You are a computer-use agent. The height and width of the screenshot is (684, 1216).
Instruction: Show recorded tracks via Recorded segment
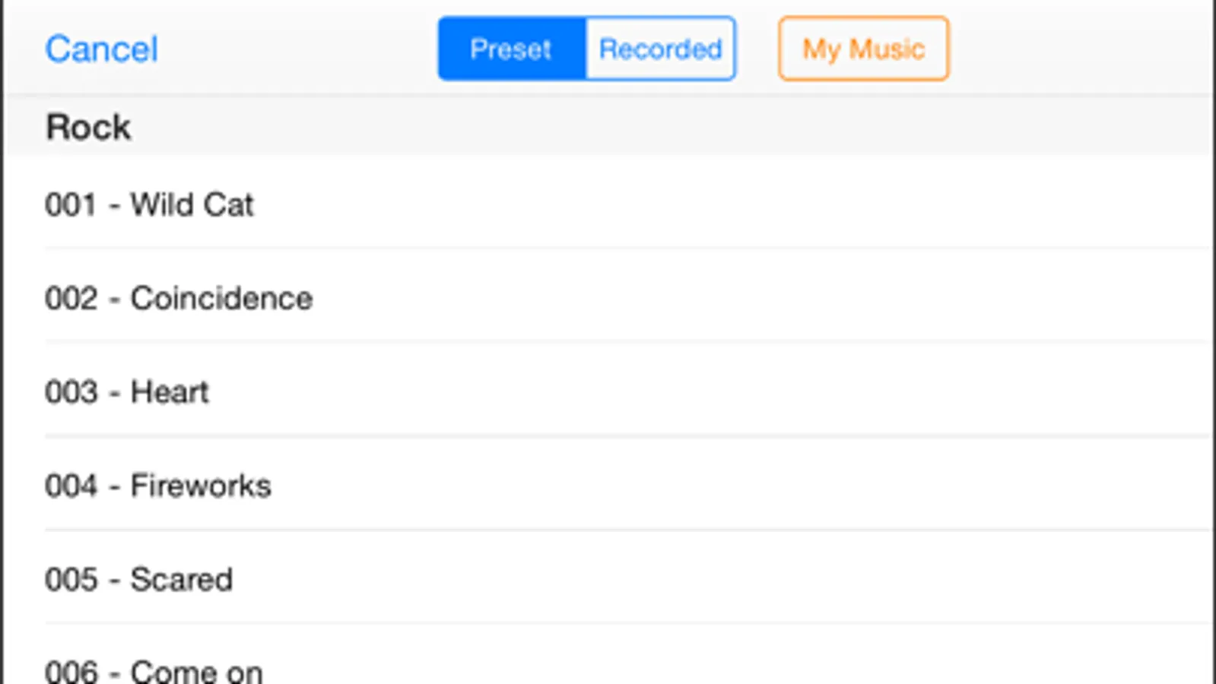point(660,49)
